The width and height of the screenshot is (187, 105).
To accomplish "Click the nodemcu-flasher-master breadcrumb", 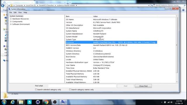I will (66, 6).
